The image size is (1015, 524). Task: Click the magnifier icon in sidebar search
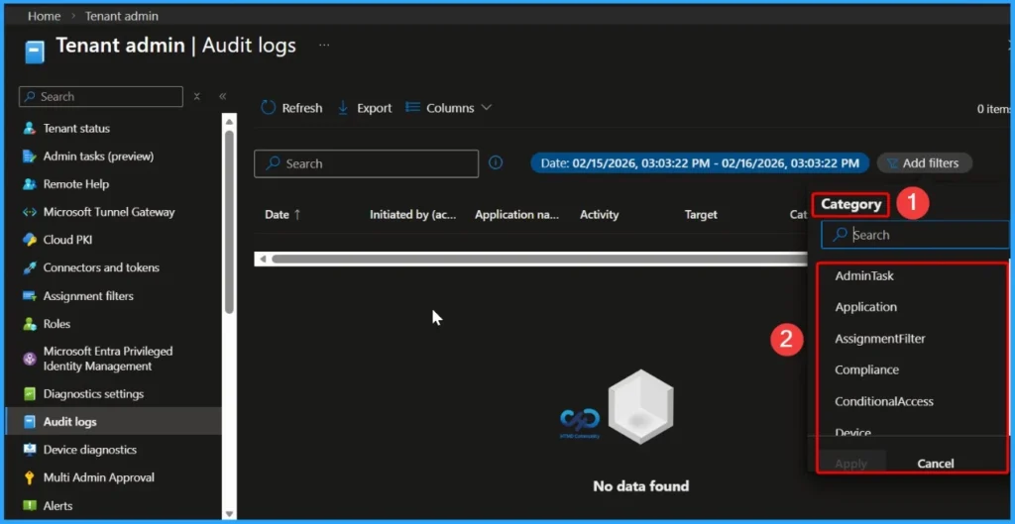click(x=30, y=96)
